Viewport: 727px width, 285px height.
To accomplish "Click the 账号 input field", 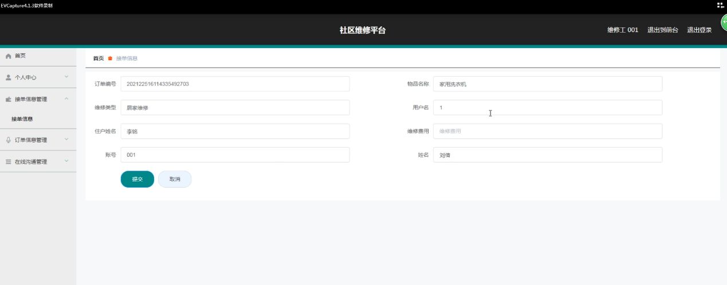I will point(235,155).
